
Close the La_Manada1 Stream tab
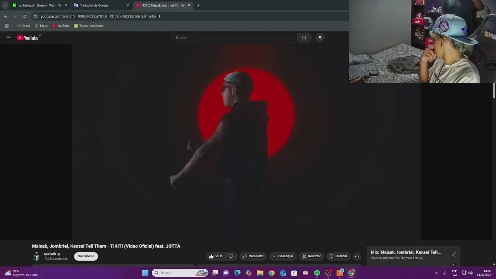pyautogui.click(x=66, y=5)
